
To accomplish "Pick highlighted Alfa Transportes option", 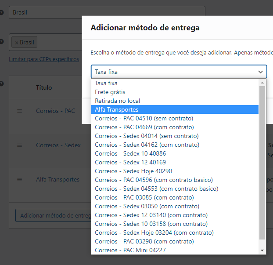I will [x=175, y=109].
